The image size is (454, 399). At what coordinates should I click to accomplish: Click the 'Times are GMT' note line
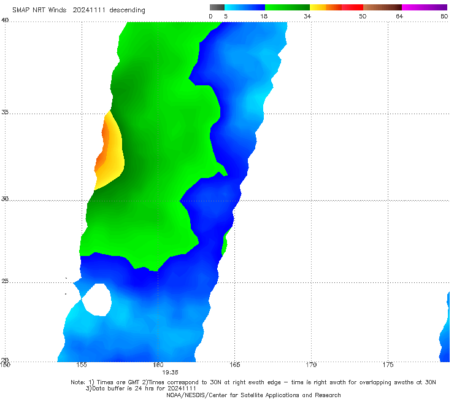253,382
